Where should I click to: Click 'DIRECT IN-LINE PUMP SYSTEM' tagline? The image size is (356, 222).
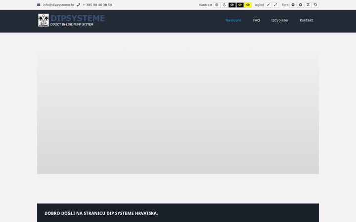point(72,25)
